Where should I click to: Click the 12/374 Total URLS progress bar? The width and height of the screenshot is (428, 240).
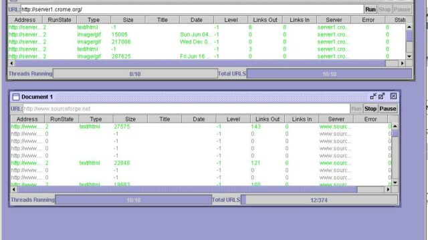[319, 200]
